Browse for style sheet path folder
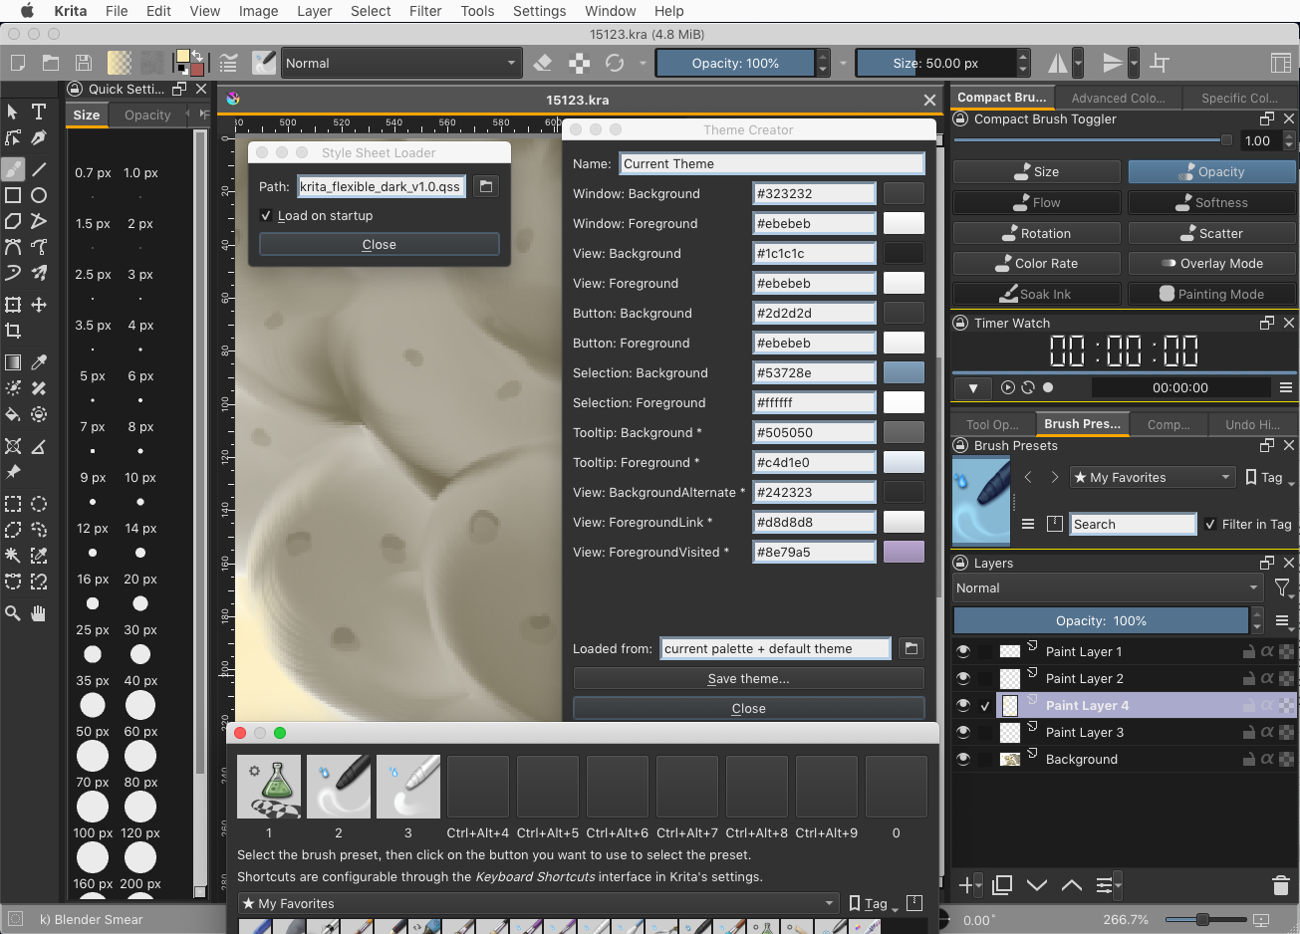The image size is (1300, 934). tap(486, 186)
